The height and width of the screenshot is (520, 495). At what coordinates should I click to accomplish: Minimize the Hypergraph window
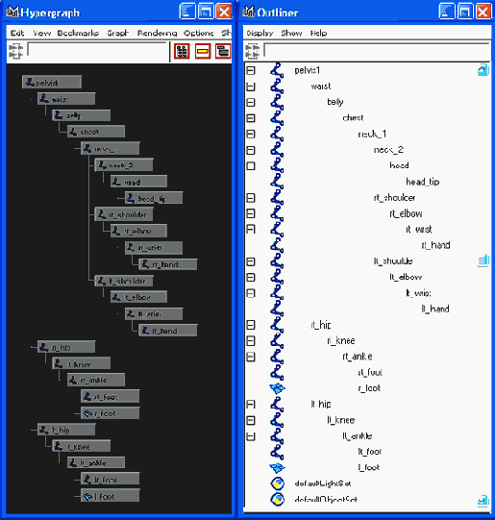click(187, 12)
